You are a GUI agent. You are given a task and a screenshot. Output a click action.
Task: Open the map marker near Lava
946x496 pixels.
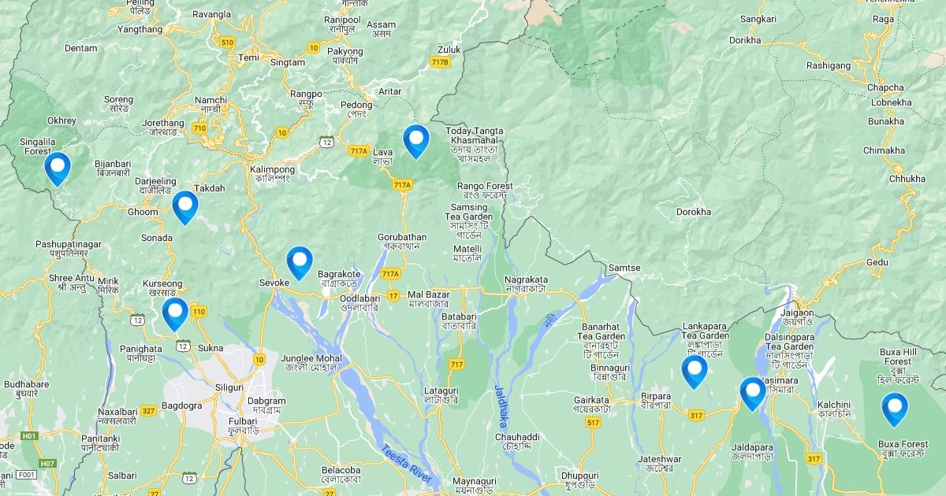click(415, 142)
